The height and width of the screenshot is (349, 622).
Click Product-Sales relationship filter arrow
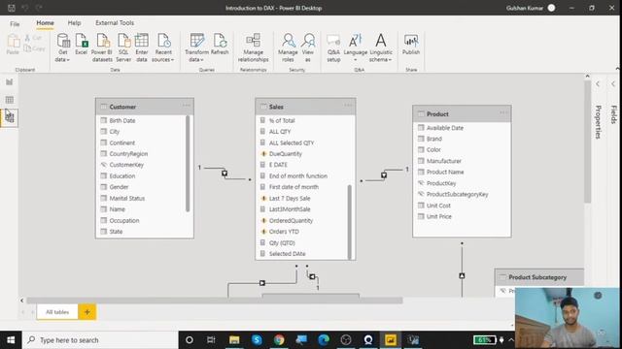(384, 174)
